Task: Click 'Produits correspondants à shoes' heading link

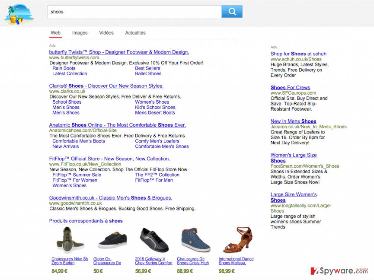Action: (86, 221)
